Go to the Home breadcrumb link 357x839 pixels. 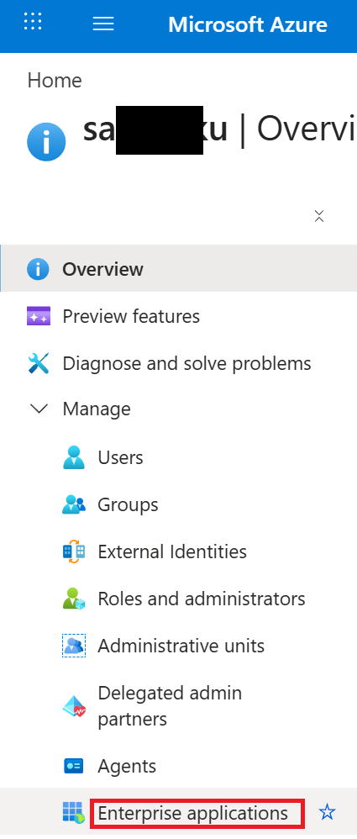pyautogui.click(x=55, y=80)
